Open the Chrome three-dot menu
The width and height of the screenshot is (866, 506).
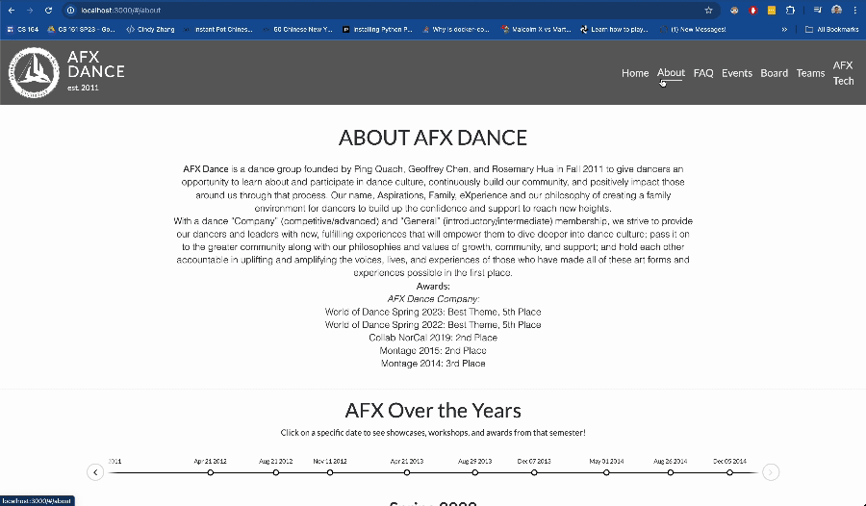coord(855,10)
